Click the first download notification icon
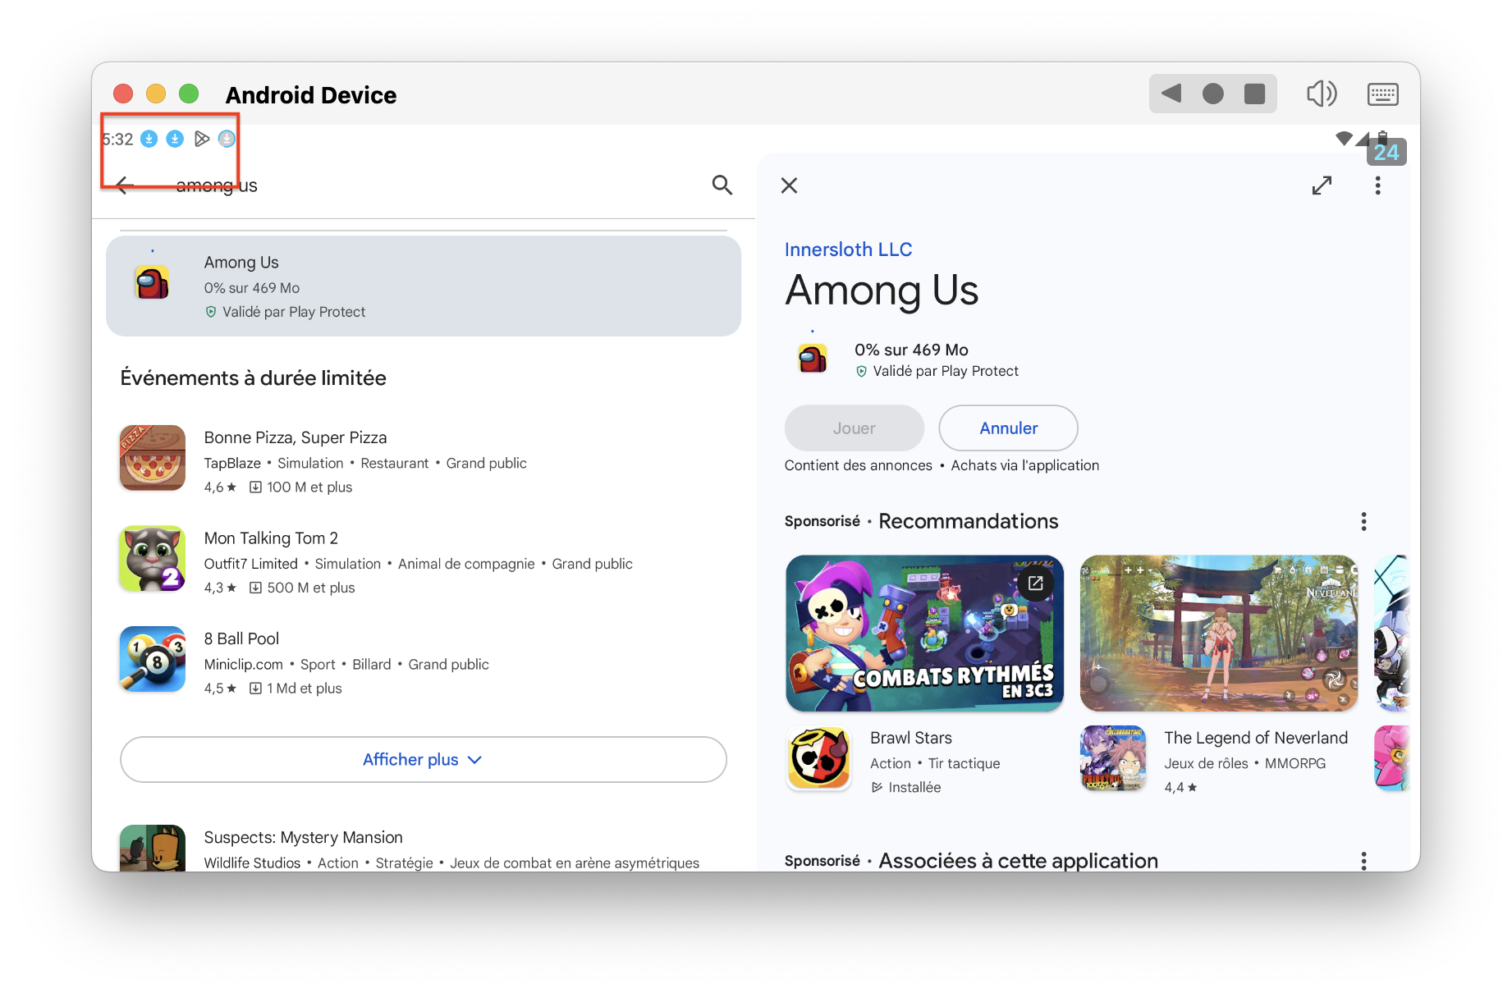The width and height of the screenshot is (1512, 993). pos(149,139)
